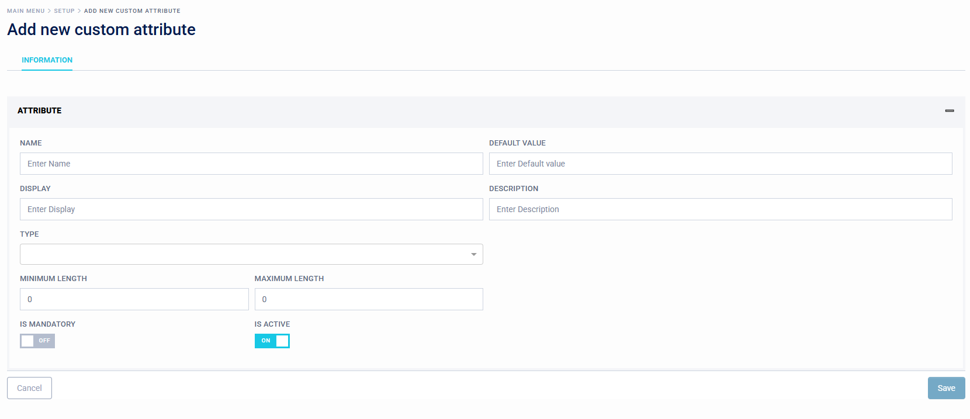Viewport: 970px width, 419px height.
Task: Click the Maximum Length input
Action: (368, 299)
